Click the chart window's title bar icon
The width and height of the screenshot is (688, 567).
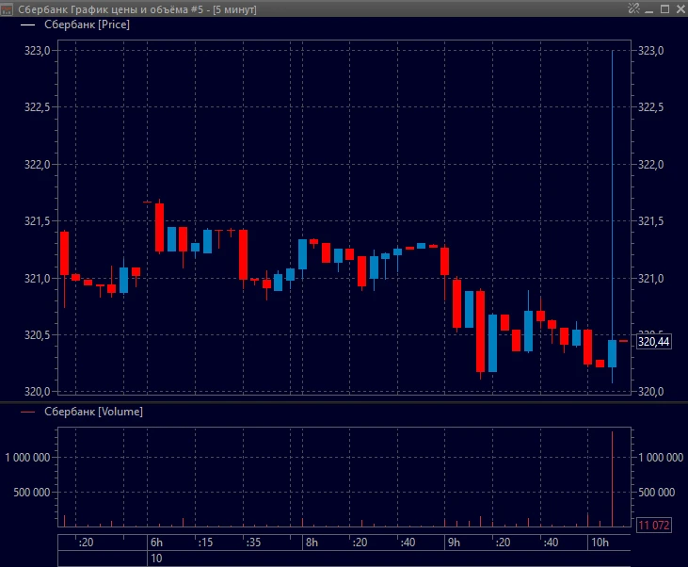(7, 8)
